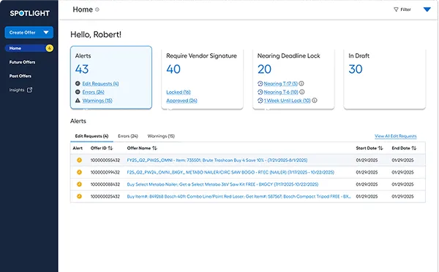Click the alert icon for offer 100000088432
The image size is (439, 272).
point(79,184)
